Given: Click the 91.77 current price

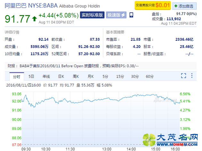Looking at the screenshot, I should (x=17, y=19).
